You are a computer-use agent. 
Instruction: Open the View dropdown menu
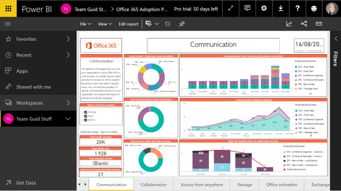105,24
